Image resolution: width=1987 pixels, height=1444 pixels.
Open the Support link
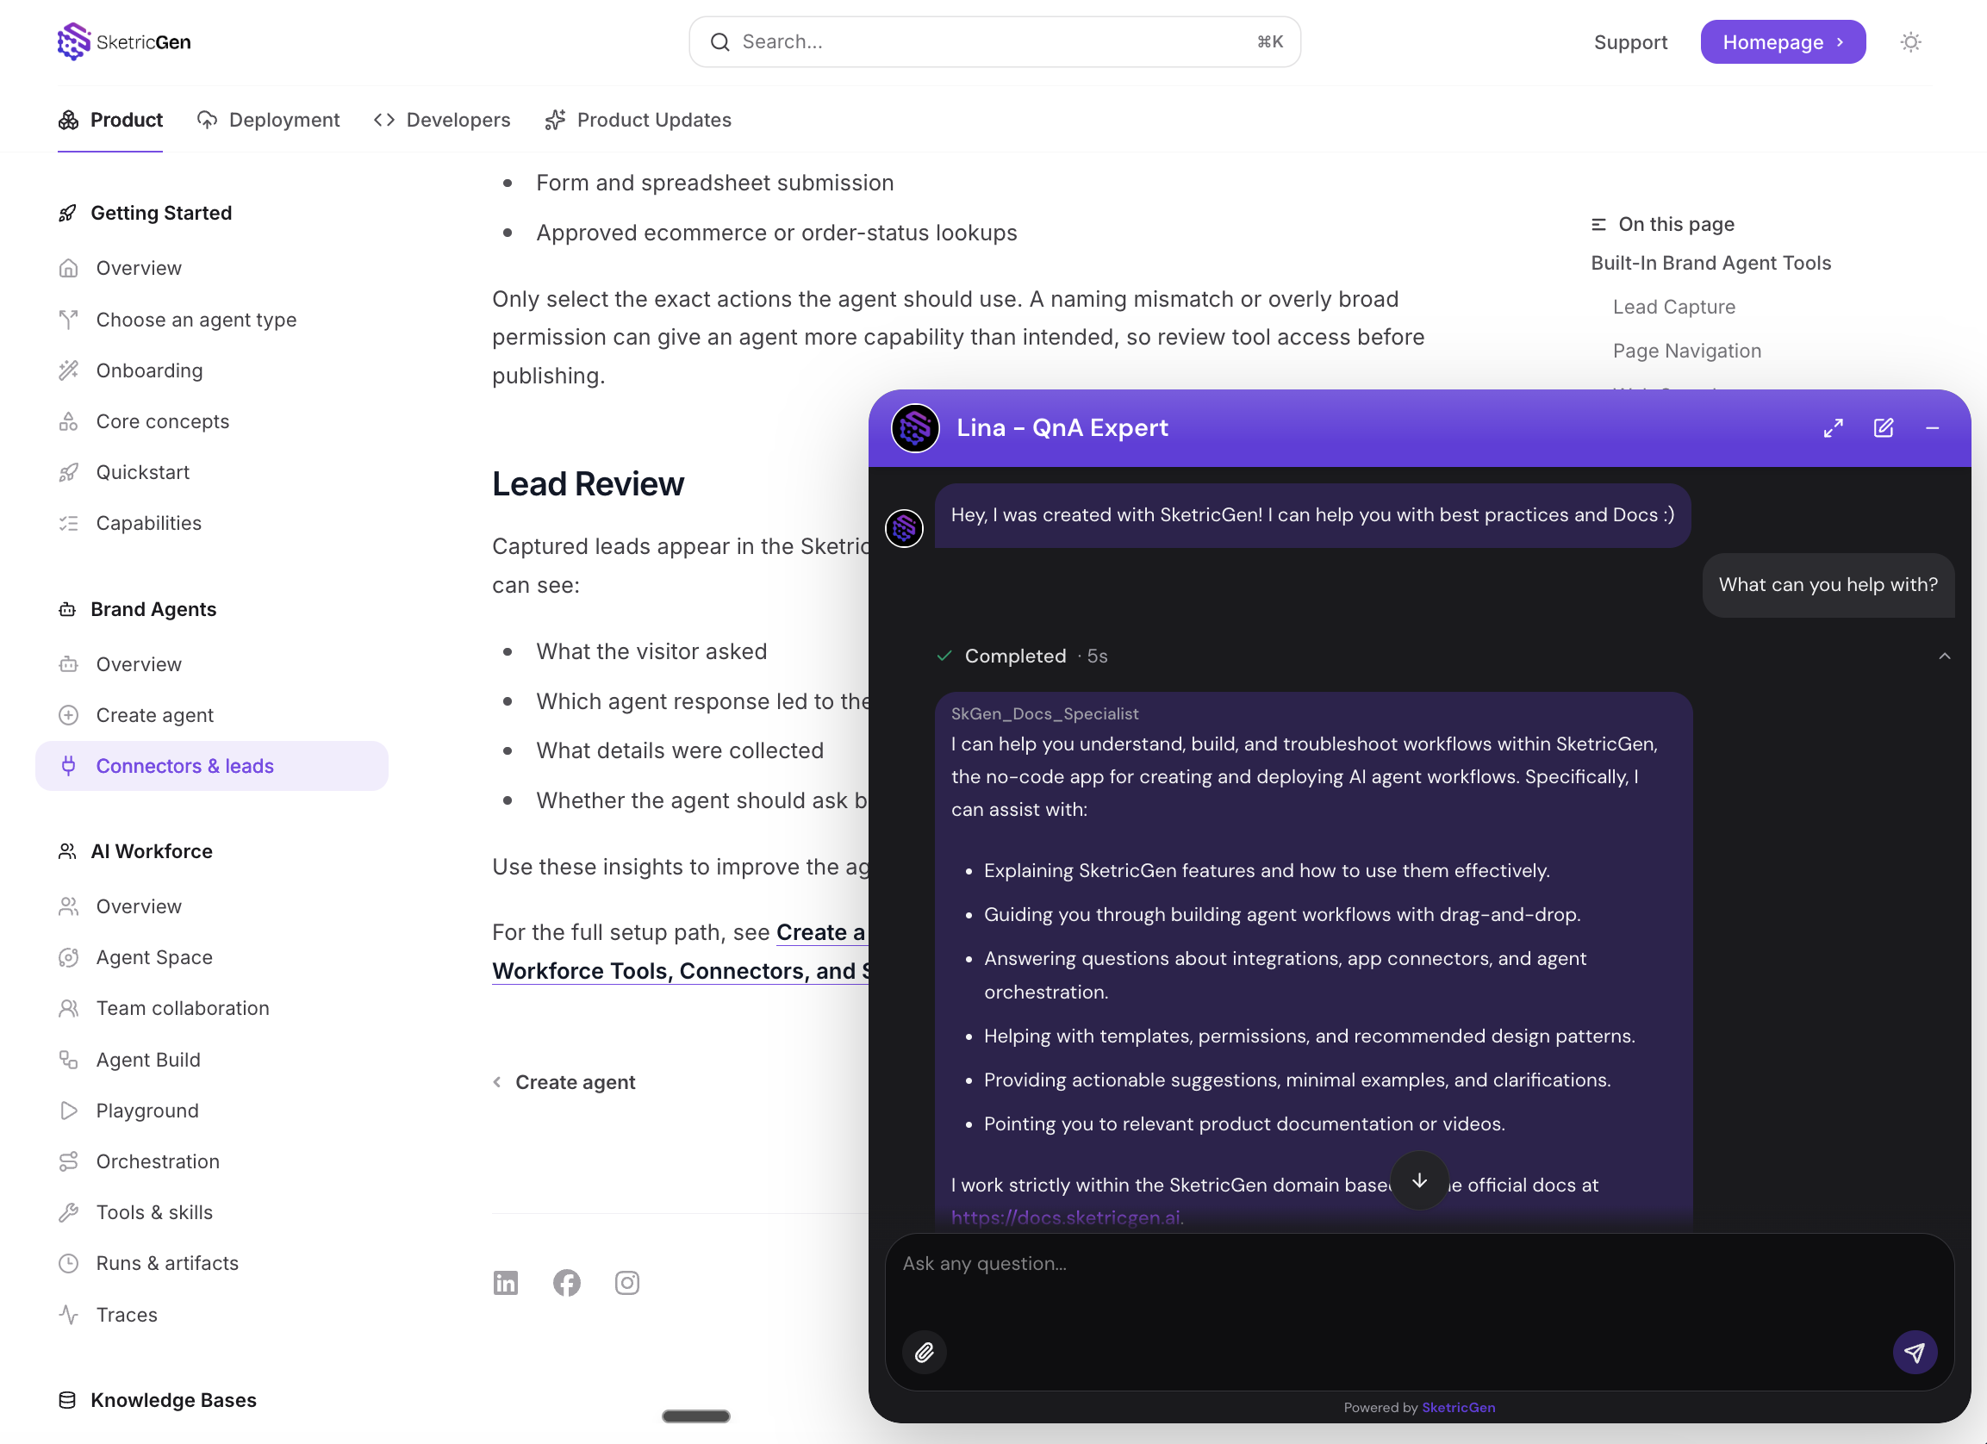[x=1629, y=42]
